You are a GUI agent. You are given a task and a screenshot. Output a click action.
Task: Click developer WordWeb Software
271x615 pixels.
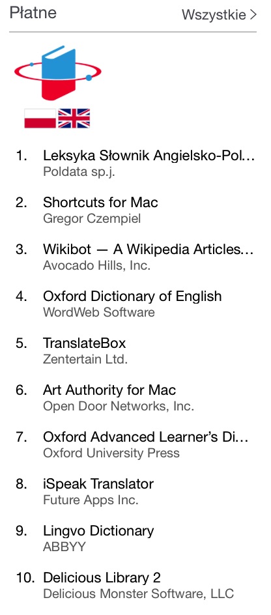99,312
